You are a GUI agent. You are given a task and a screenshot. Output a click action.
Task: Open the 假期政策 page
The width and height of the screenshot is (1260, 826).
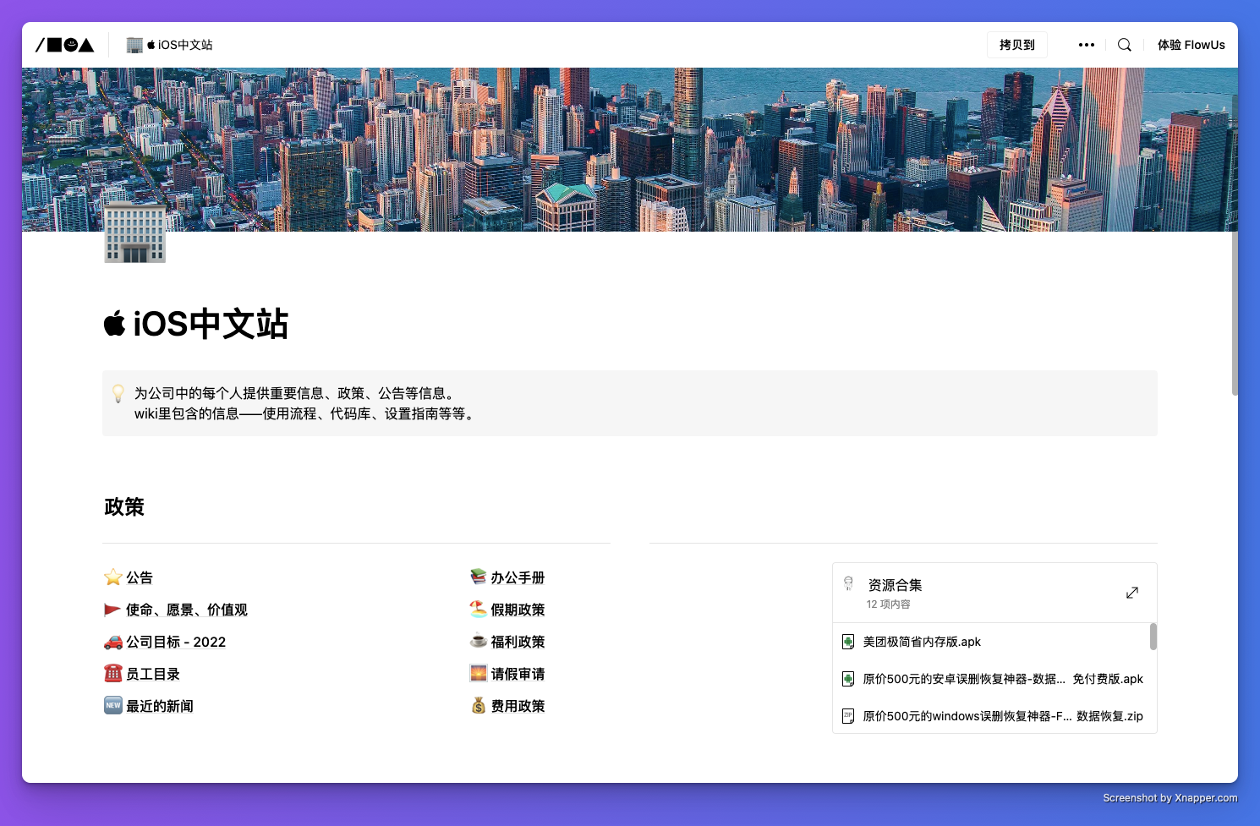[x=517, y=610]
